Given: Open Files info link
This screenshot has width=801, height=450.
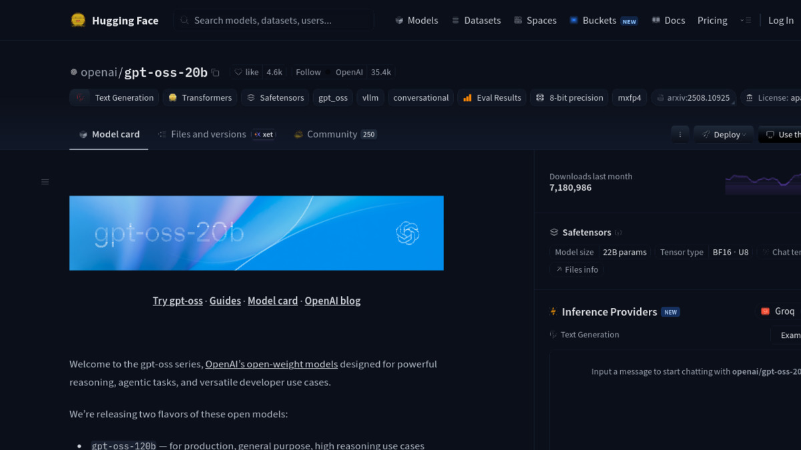Looking at the screenshot, I should click(x=577, y=269).
